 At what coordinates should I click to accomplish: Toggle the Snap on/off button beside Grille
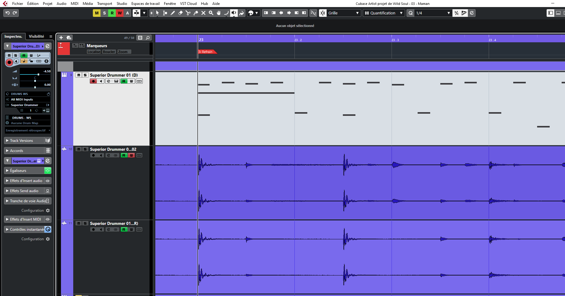[323, 13]
